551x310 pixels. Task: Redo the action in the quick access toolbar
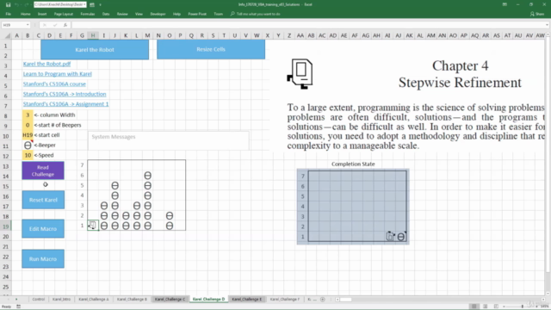[26, 4]
